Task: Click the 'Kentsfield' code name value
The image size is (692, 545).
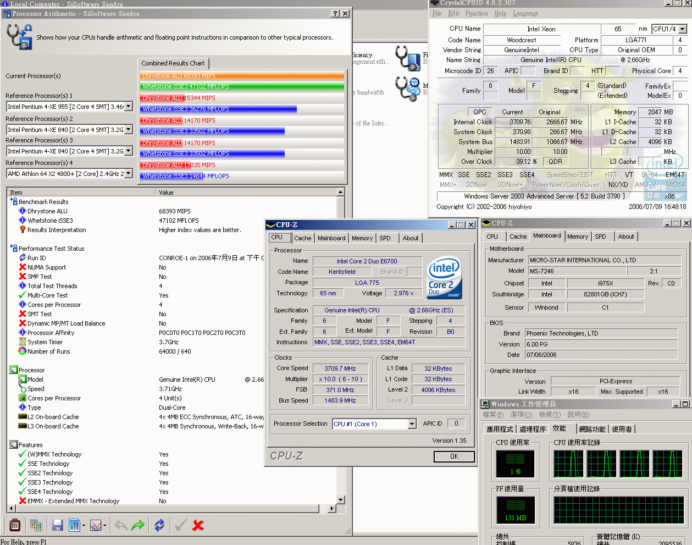Action: point(342,272)
